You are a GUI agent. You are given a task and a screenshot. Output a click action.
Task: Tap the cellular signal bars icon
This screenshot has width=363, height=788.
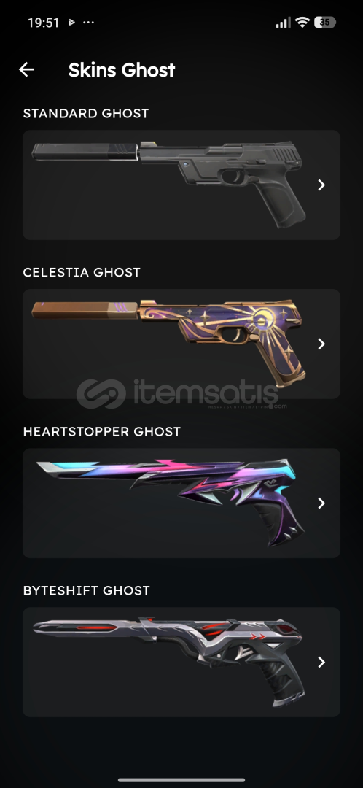283,23
